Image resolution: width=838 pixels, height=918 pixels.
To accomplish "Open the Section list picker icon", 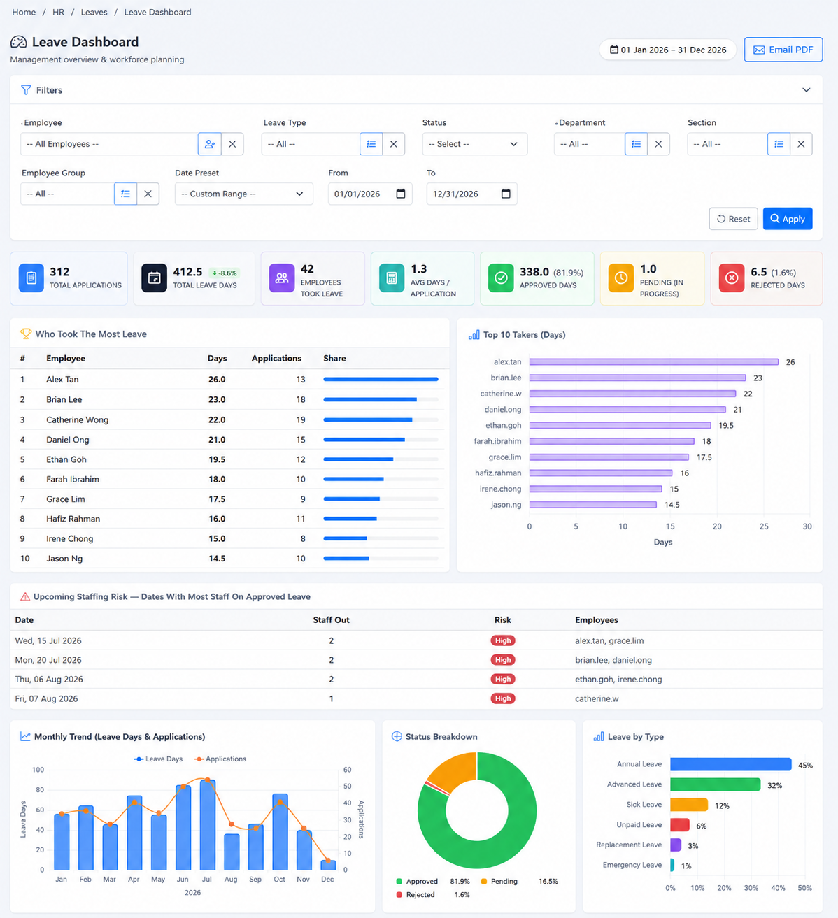I will (x=779, y=144).
